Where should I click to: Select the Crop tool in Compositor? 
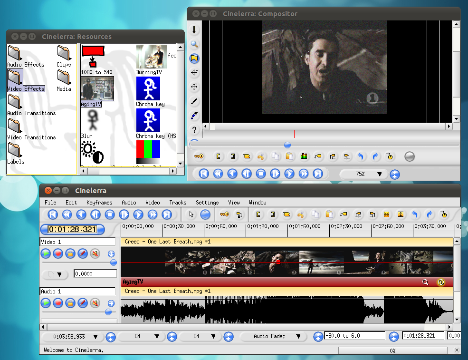(x=194, y=101)
